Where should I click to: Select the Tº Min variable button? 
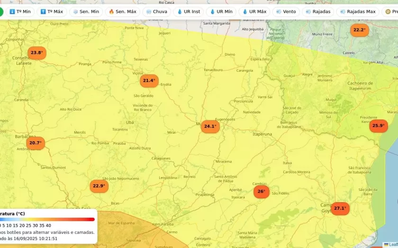[x=20, y=11]
